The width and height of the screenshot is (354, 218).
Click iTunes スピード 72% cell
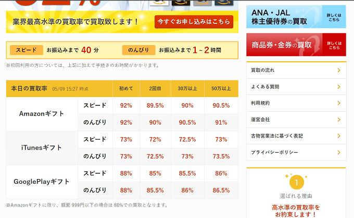coord(155,140)
